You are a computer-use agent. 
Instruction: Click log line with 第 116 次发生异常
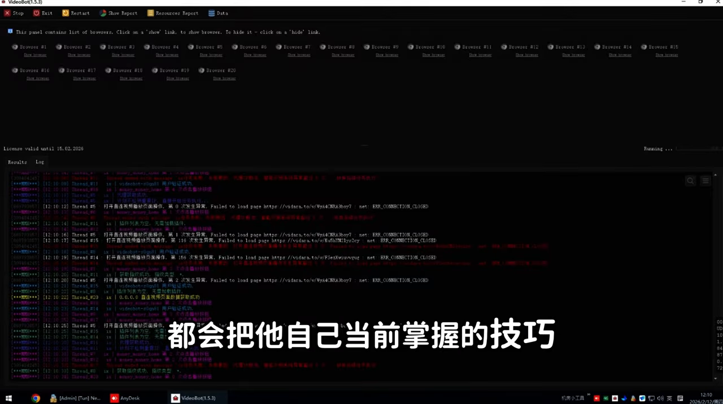pyautogui.click(x=224, y=240)
